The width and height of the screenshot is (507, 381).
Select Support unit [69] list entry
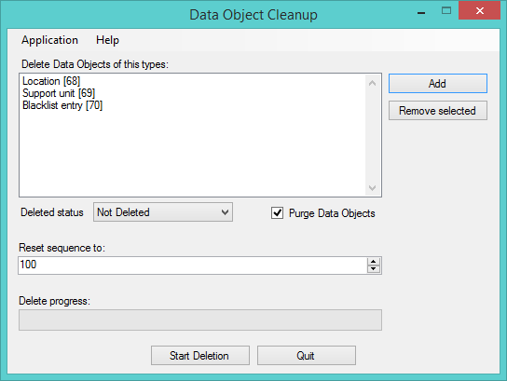[x=59, y=93]
